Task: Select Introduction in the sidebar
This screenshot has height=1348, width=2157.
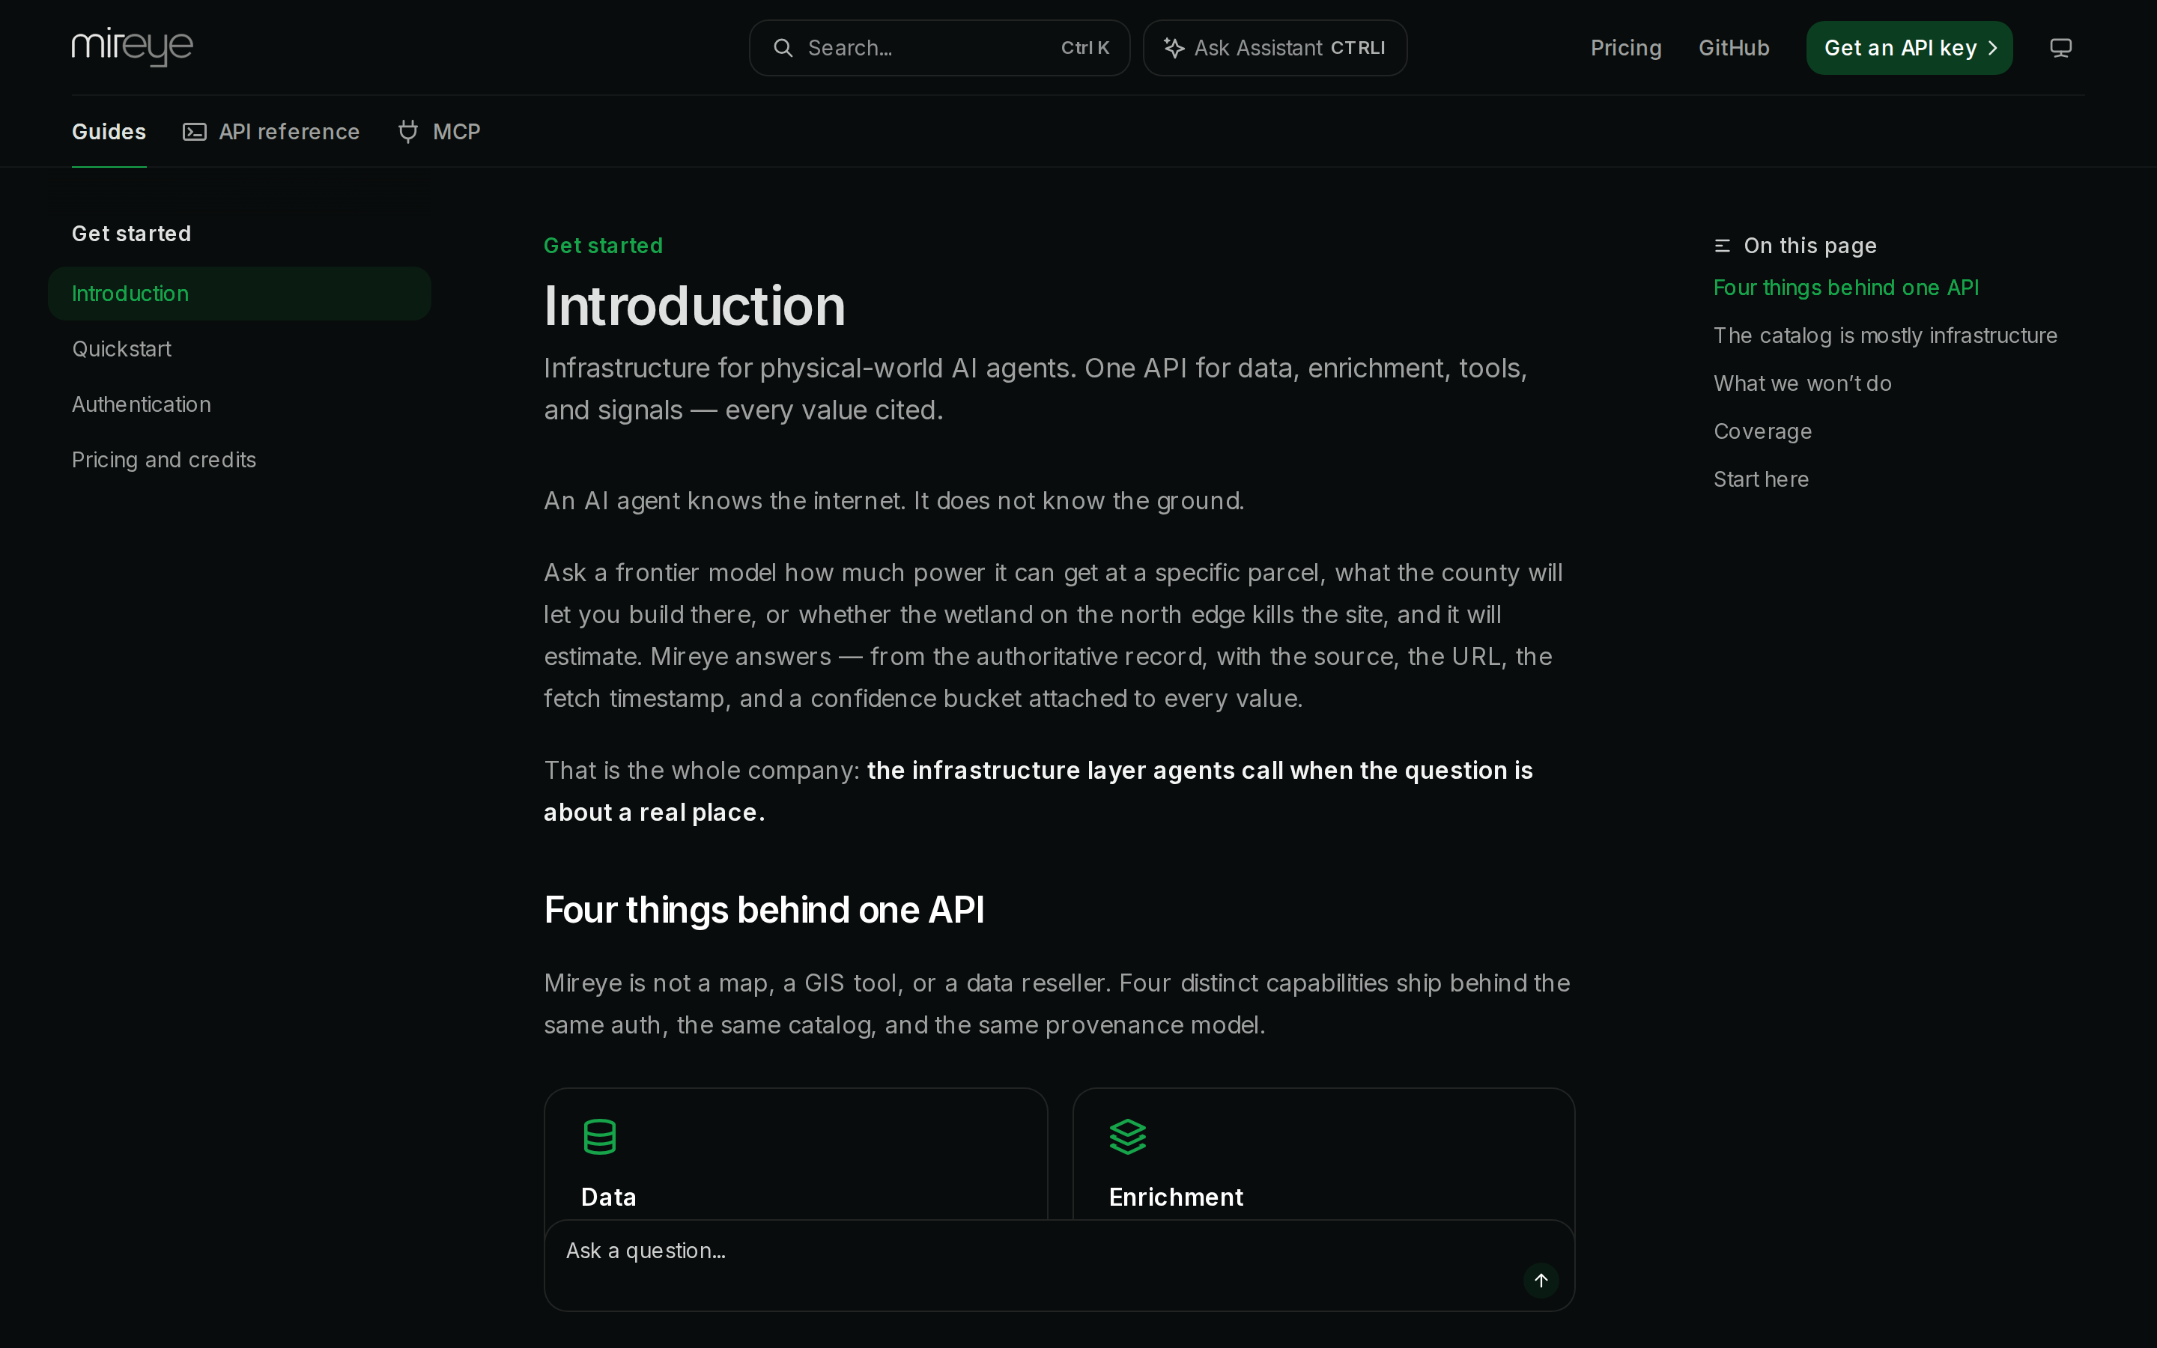Action: pos(240,294)
